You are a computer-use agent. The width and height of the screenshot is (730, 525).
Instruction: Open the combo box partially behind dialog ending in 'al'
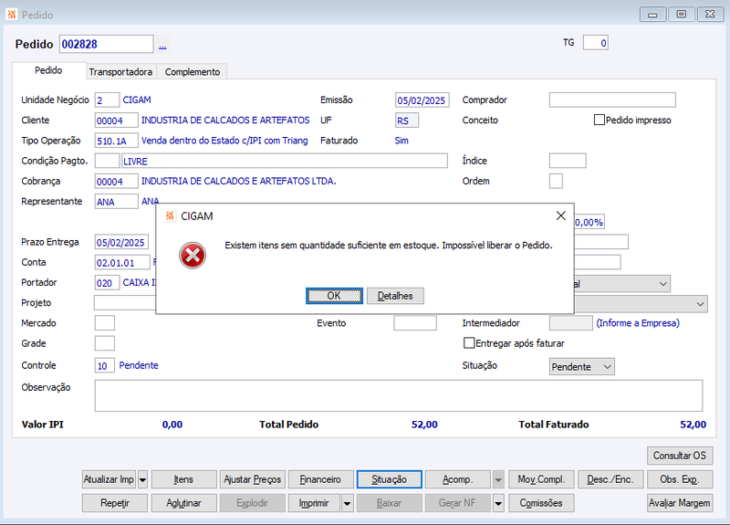(622, 284)
